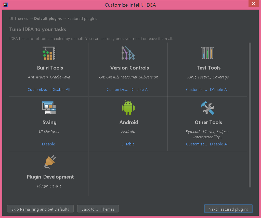Screen dimensions: 261x218
Task: Click Skip Remaining and Set Defaults
Action: coord(40,209)
